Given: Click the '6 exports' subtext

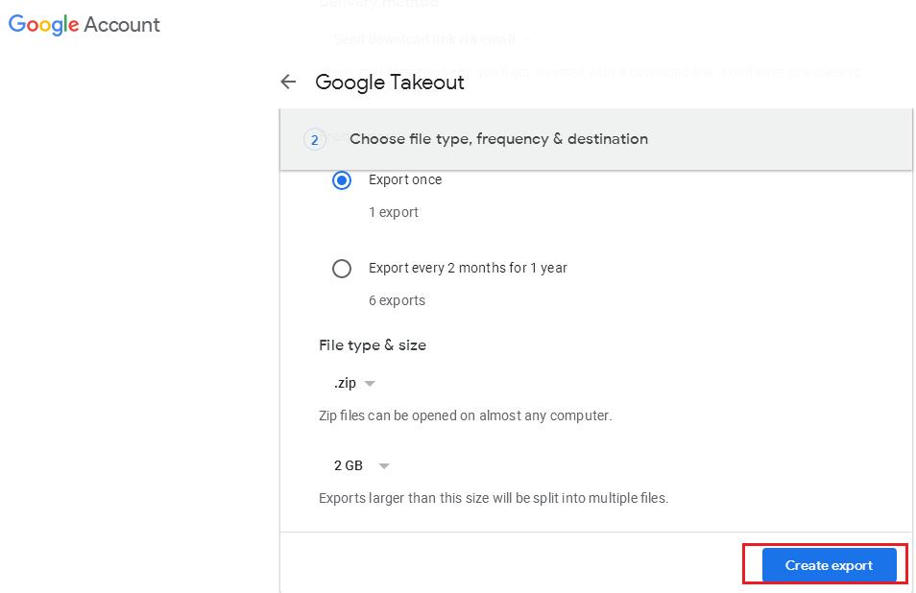Looking at the screenshot, I should coord(397,300).
